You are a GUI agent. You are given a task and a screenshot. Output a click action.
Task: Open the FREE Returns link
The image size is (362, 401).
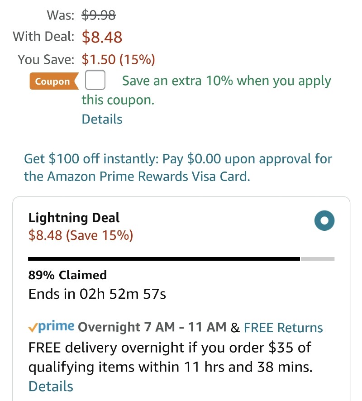pyautogui.click(x=283, y=328)
